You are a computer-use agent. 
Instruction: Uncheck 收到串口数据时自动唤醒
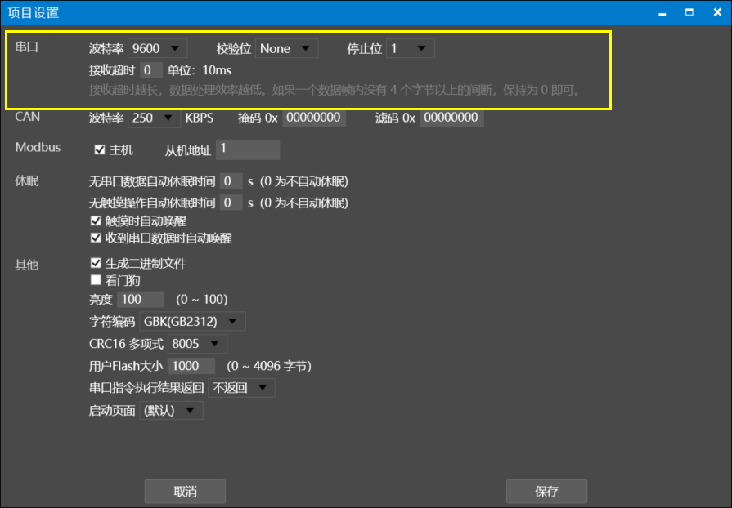tap(96, 238)
